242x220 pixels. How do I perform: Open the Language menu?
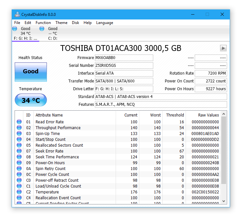[105, 23]
